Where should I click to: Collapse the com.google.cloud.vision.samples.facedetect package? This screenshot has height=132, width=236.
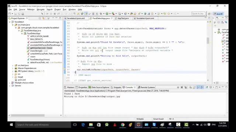point(16,28)
